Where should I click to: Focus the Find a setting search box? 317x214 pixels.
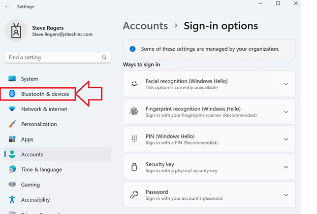[x=53, y=58]
